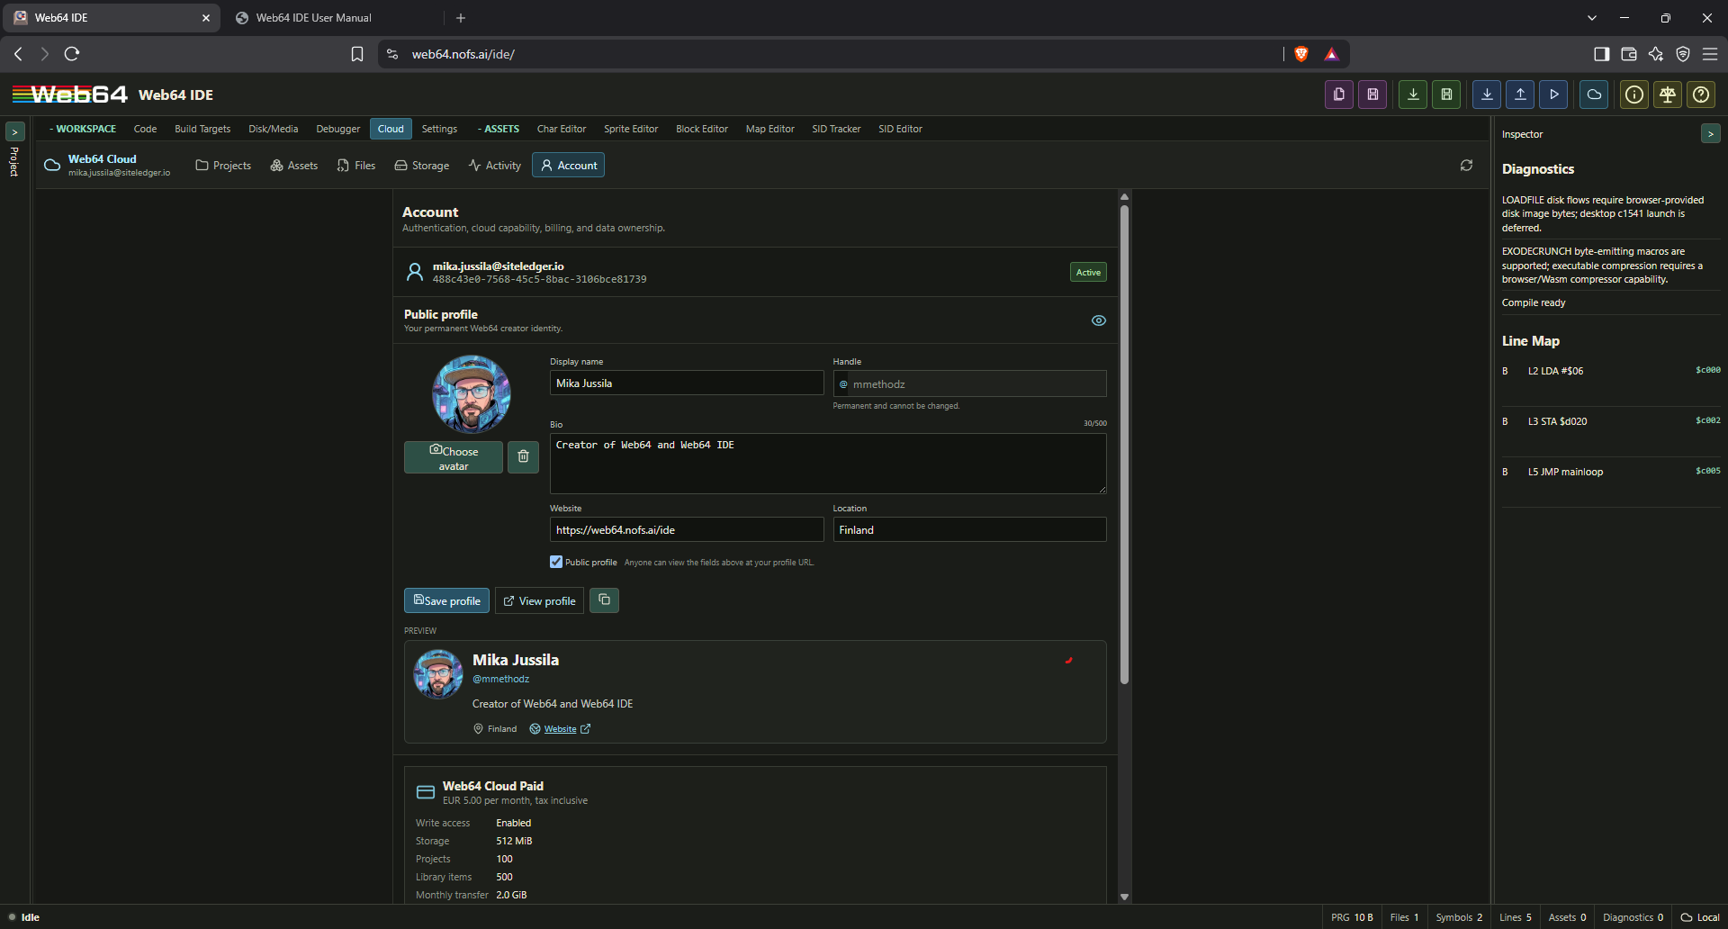Click the Brave rewards triangle icon

[1331, 54]
